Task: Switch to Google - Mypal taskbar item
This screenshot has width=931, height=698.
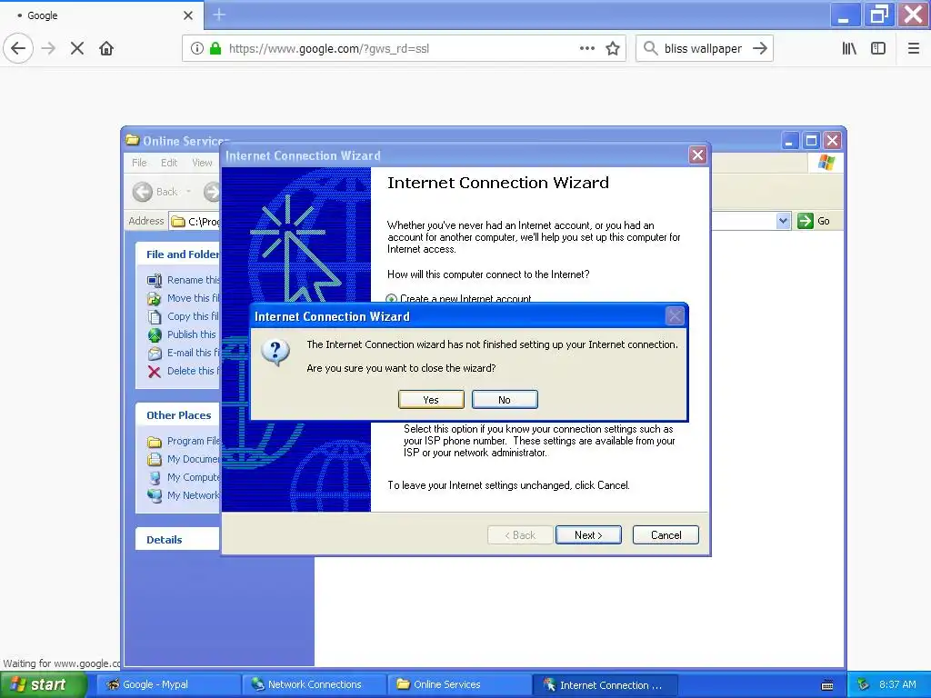Action: pos(168,684)
